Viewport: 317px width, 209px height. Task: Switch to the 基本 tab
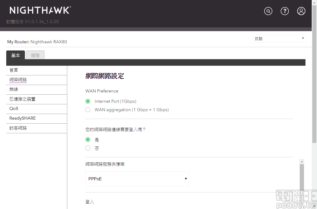16,55
